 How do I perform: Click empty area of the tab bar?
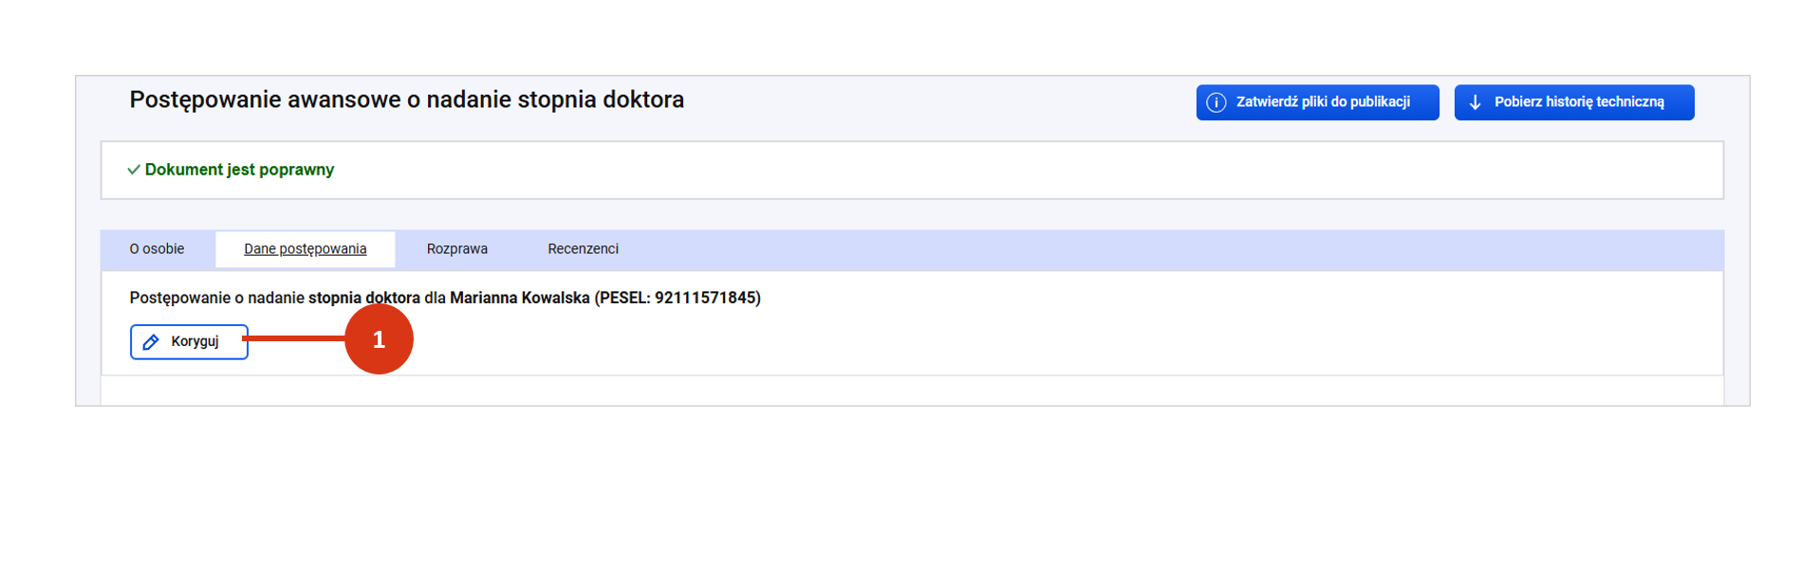[1139, 249]
